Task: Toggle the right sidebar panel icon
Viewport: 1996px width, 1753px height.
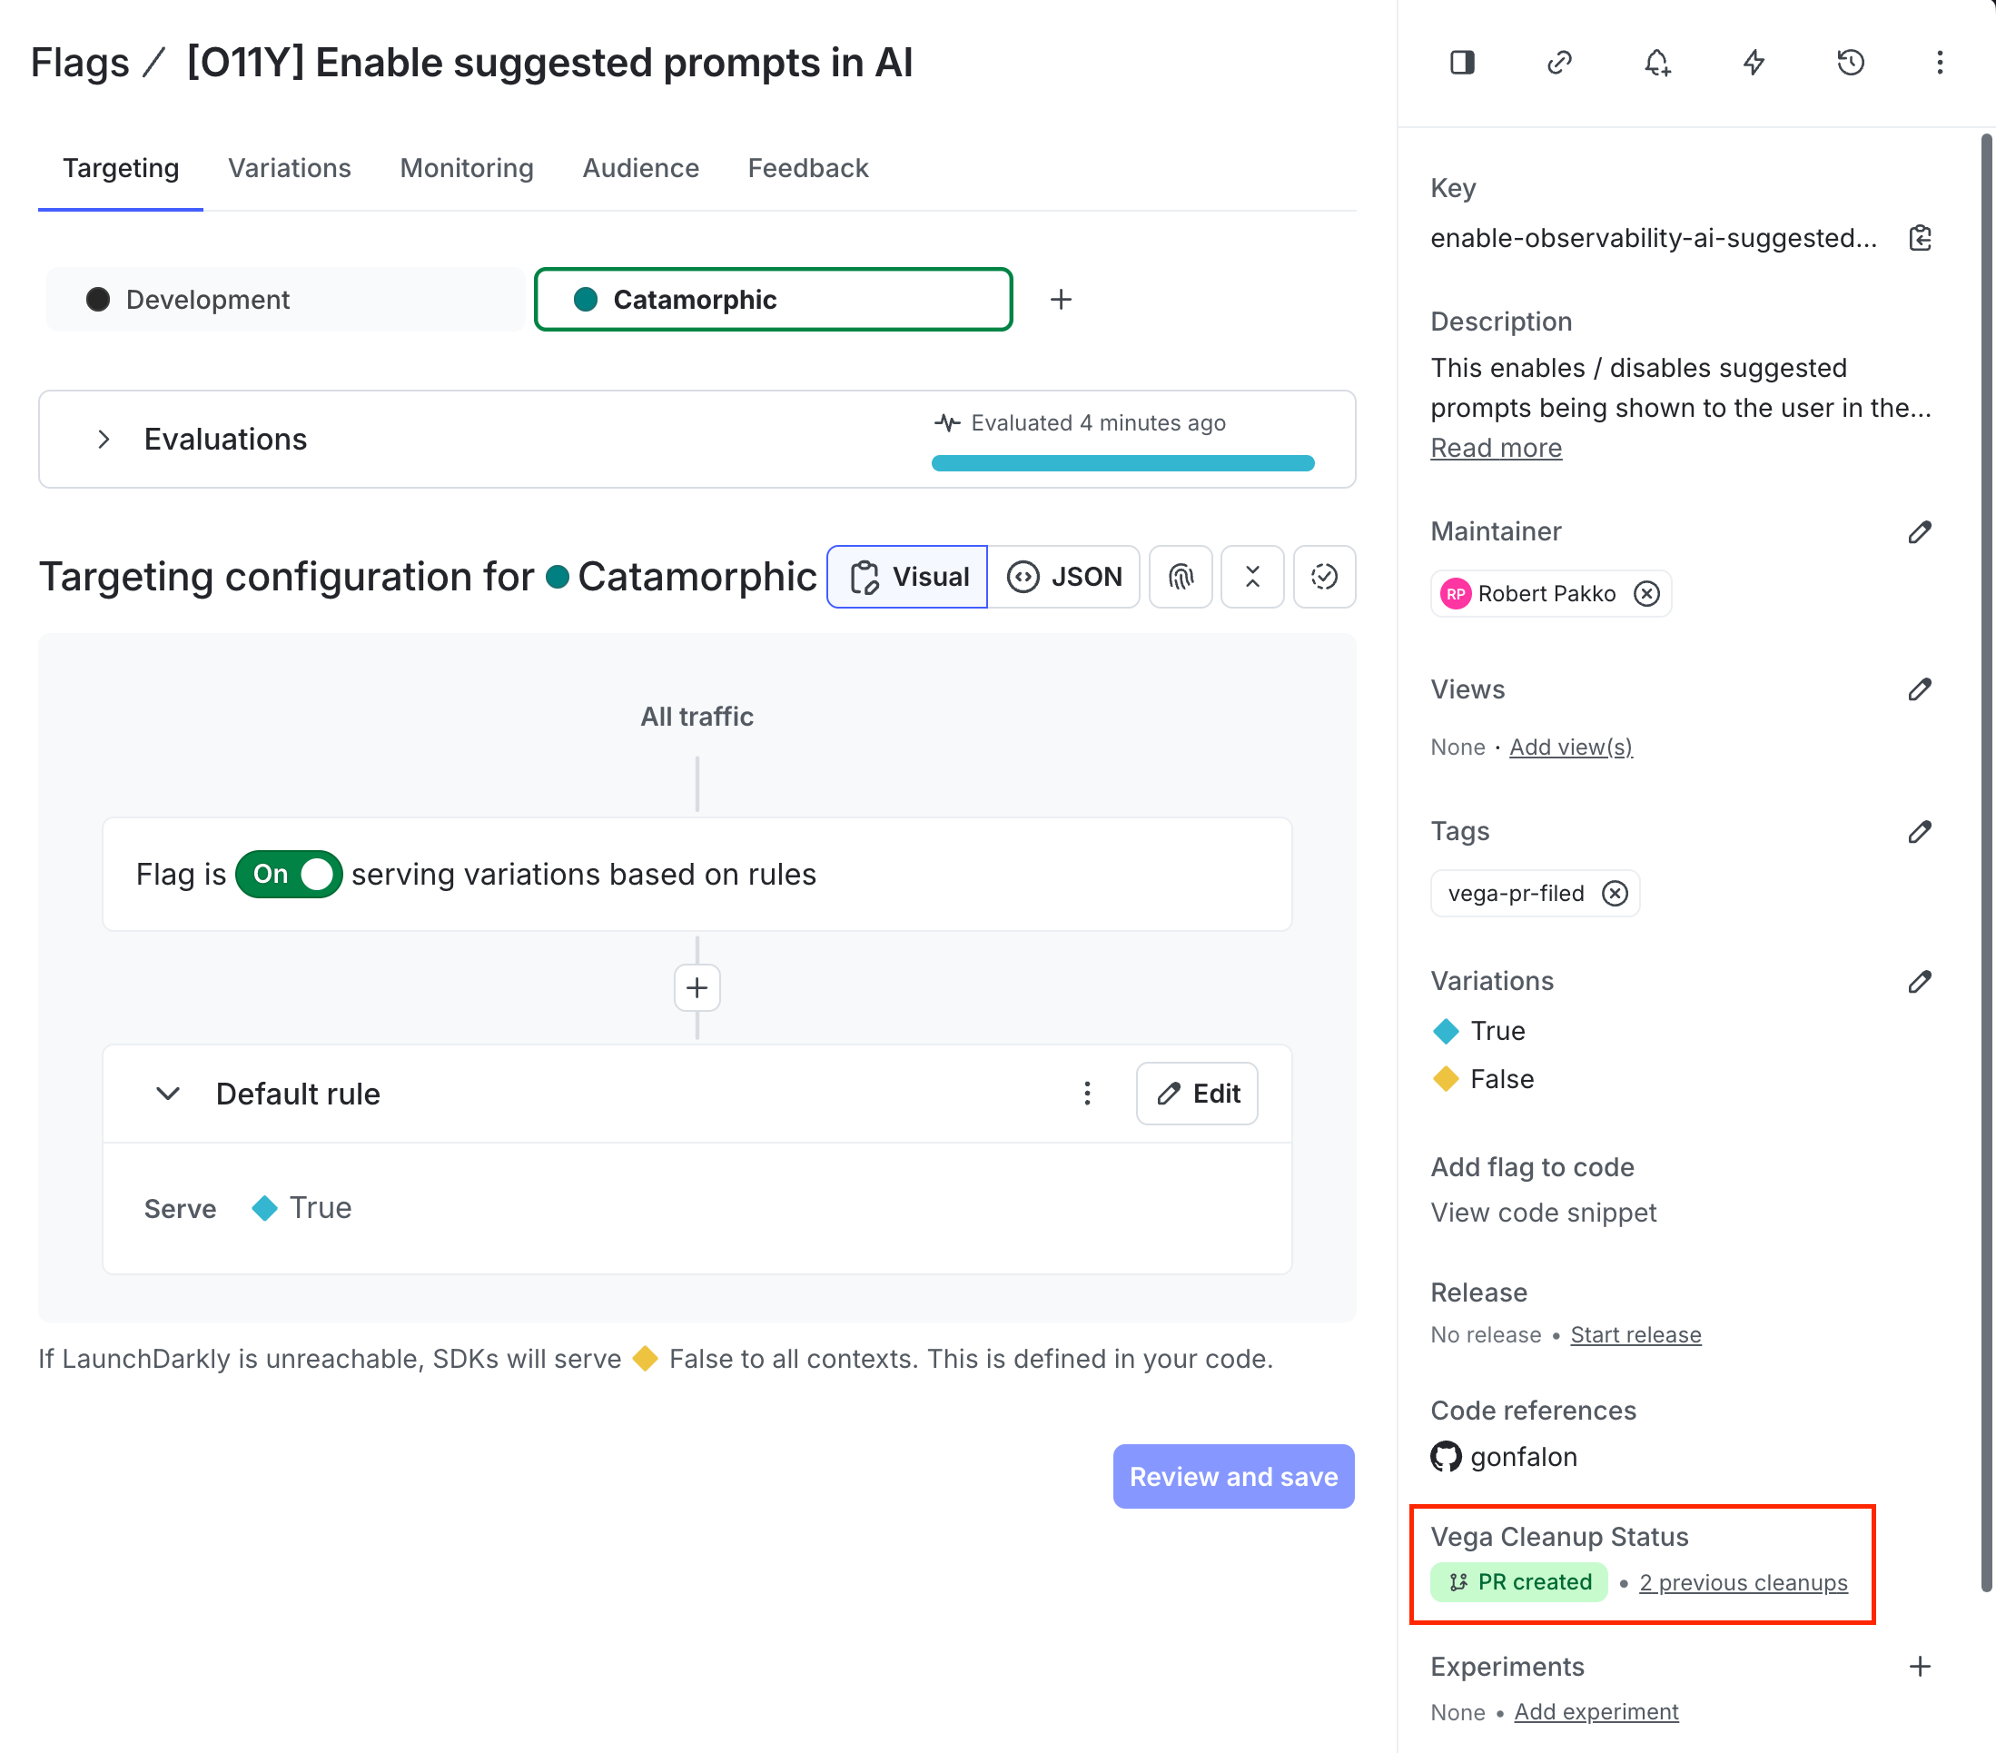Action: coord(1462,63)
